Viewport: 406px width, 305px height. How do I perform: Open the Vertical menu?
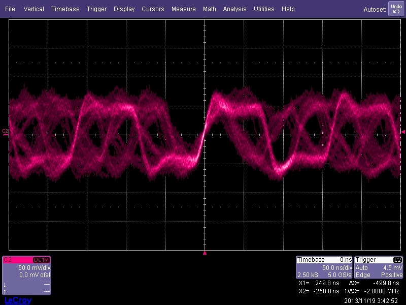point(33,9)
